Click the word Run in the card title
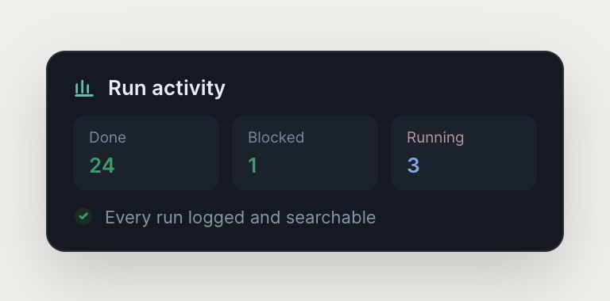Image resolution: width=610 pixels, height=301 pixels. coord(127,88)
